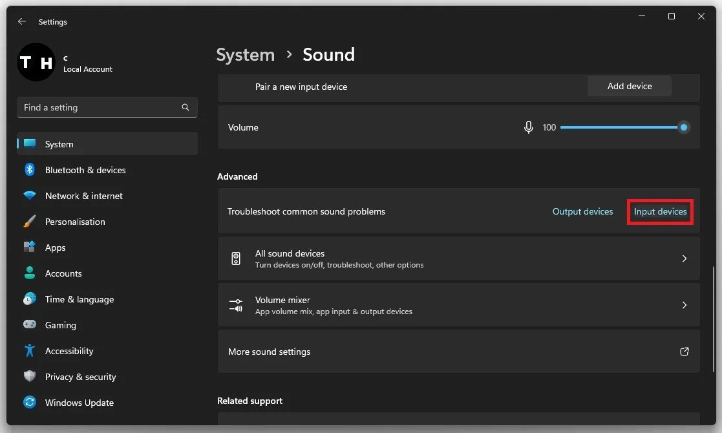Screen dimensions: 722x433
Task: Select Bluetooth & devices icon in sidebar
Action: 30,170
